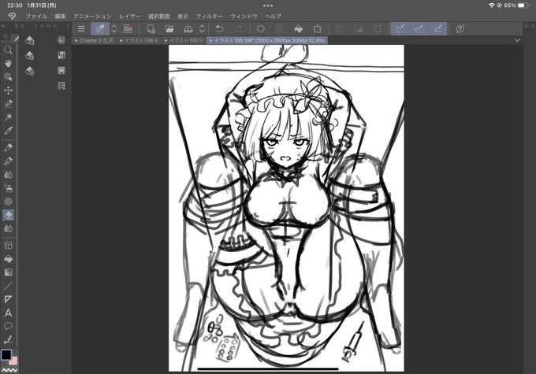
Task: Select the Gradient tool
Action: pos(8,272)
